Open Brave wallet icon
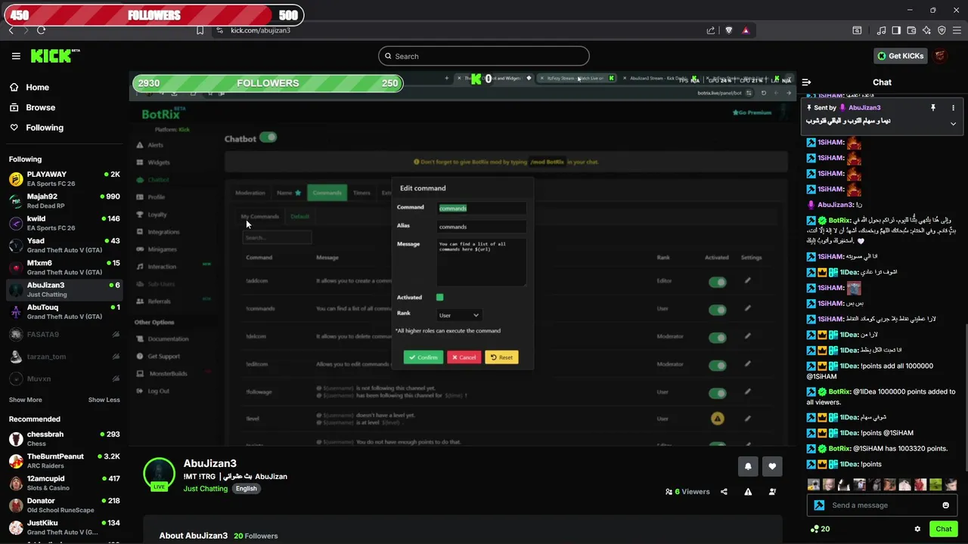968x544 pixels. (911, 30)
